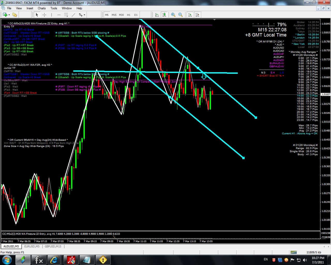Select the Crosshair tool
331x265 pixels.
click(44, 15)
